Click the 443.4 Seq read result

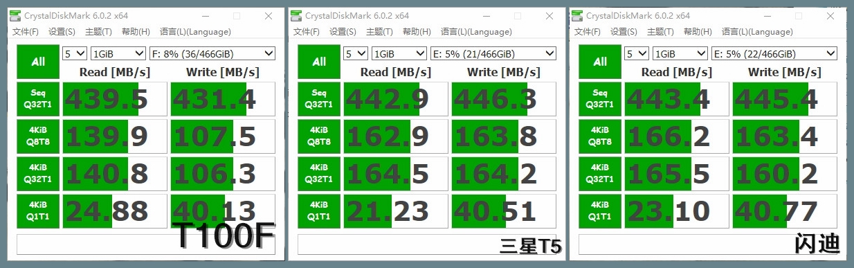[x=677, y=99]
